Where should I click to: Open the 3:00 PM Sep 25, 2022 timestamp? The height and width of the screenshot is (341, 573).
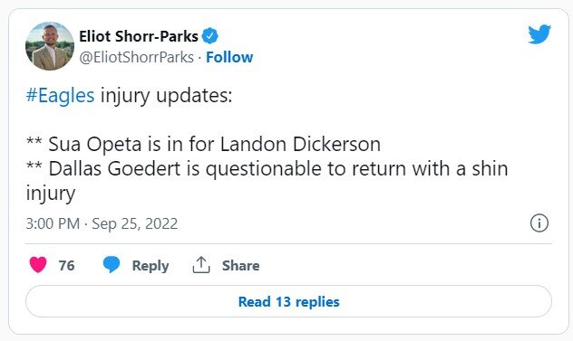pos(102,223)
